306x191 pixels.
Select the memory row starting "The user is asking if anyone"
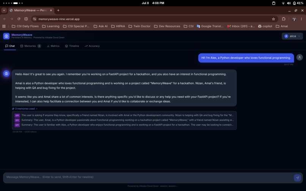(x=124, y=115)
